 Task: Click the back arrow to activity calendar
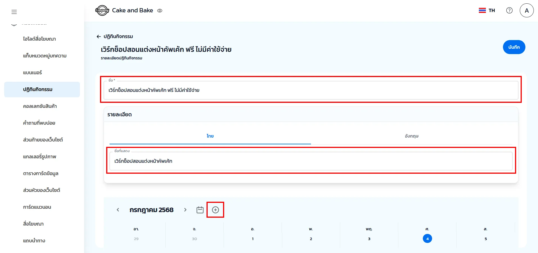pos(99,36)
